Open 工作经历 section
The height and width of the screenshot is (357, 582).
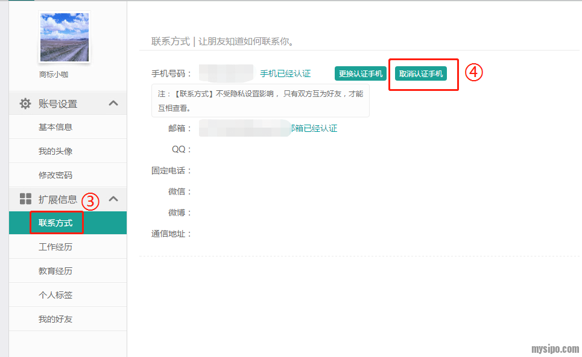55,247
